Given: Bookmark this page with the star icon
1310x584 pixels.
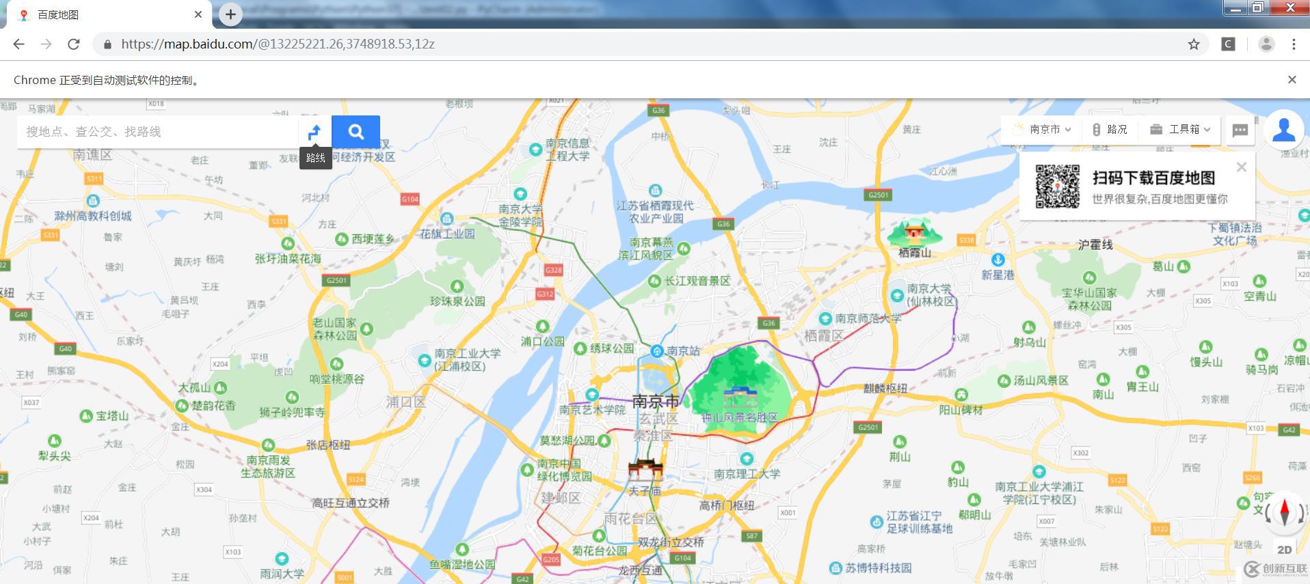Looking at the screenshot, I should 1194,44.
